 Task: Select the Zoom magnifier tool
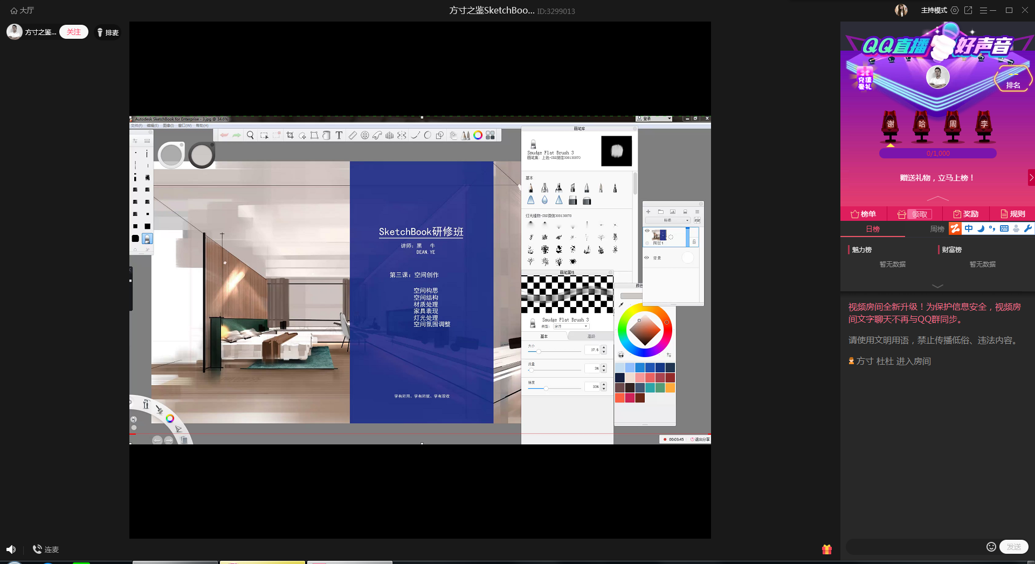[250, 135]
